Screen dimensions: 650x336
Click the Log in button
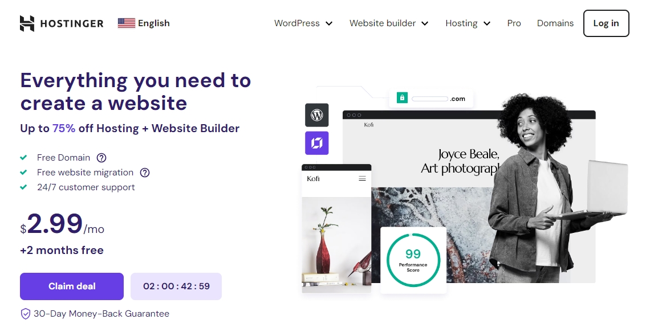pos(606,23)
